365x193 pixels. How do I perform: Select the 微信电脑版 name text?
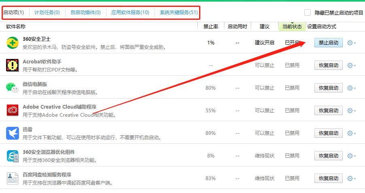pyautogui.click(x=35, y=84)
